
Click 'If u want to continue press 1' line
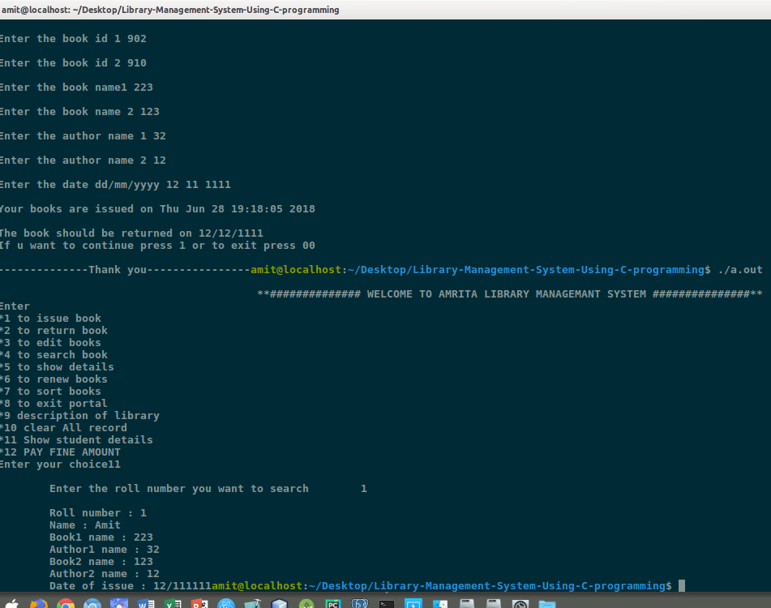tap(158, 246)
